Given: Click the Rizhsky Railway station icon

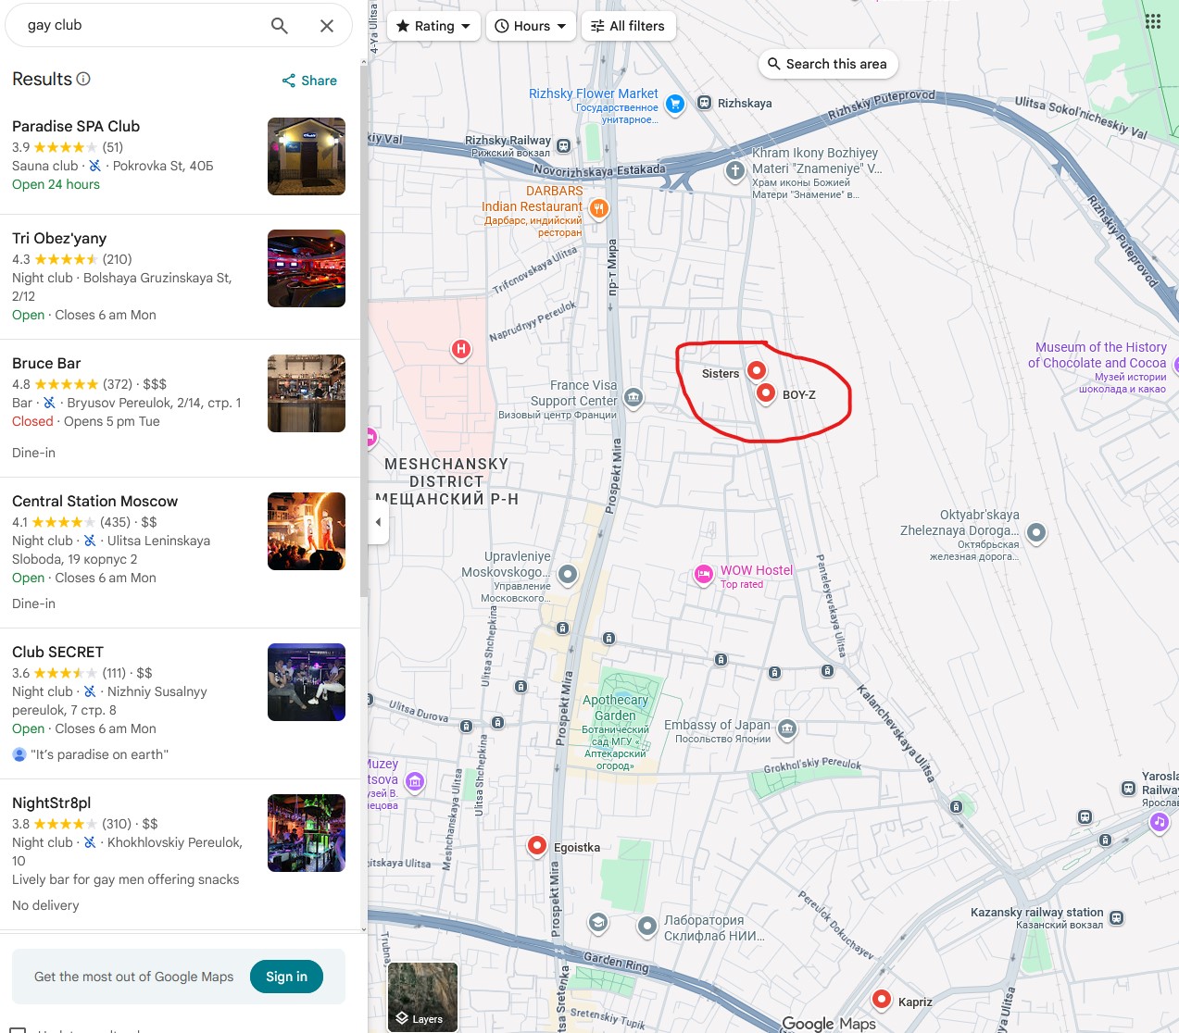Looking at the screenshot, I should point(563,145).
